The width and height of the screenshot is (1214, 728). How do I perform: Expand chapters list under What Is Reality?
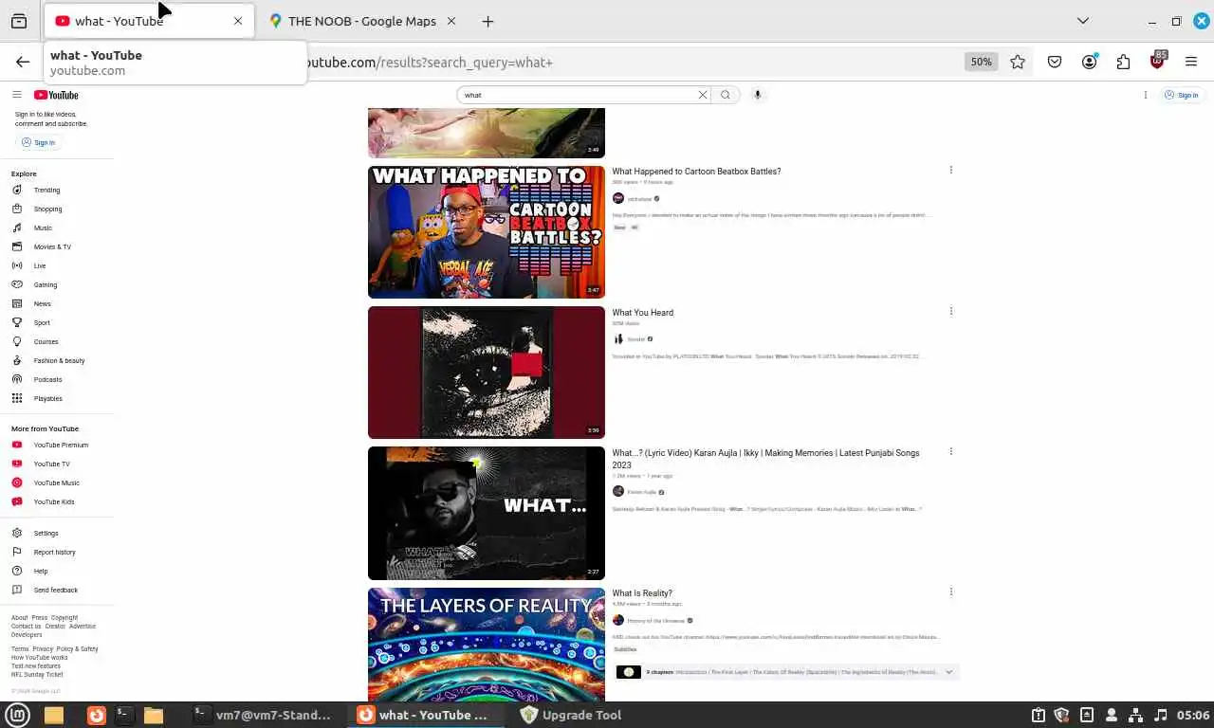point(948,672)
